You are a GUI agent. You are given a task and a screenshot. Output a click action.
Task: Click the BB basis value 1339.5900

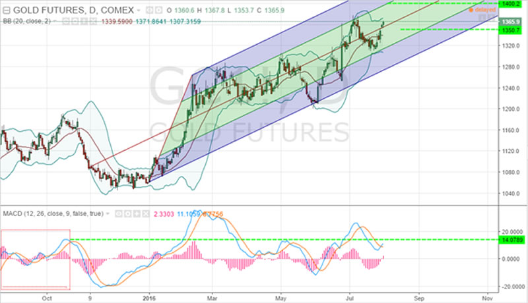tap(117, 22)
